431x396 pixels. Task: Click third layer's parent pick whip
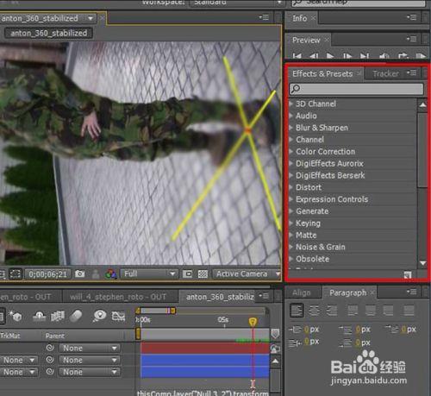50,372
